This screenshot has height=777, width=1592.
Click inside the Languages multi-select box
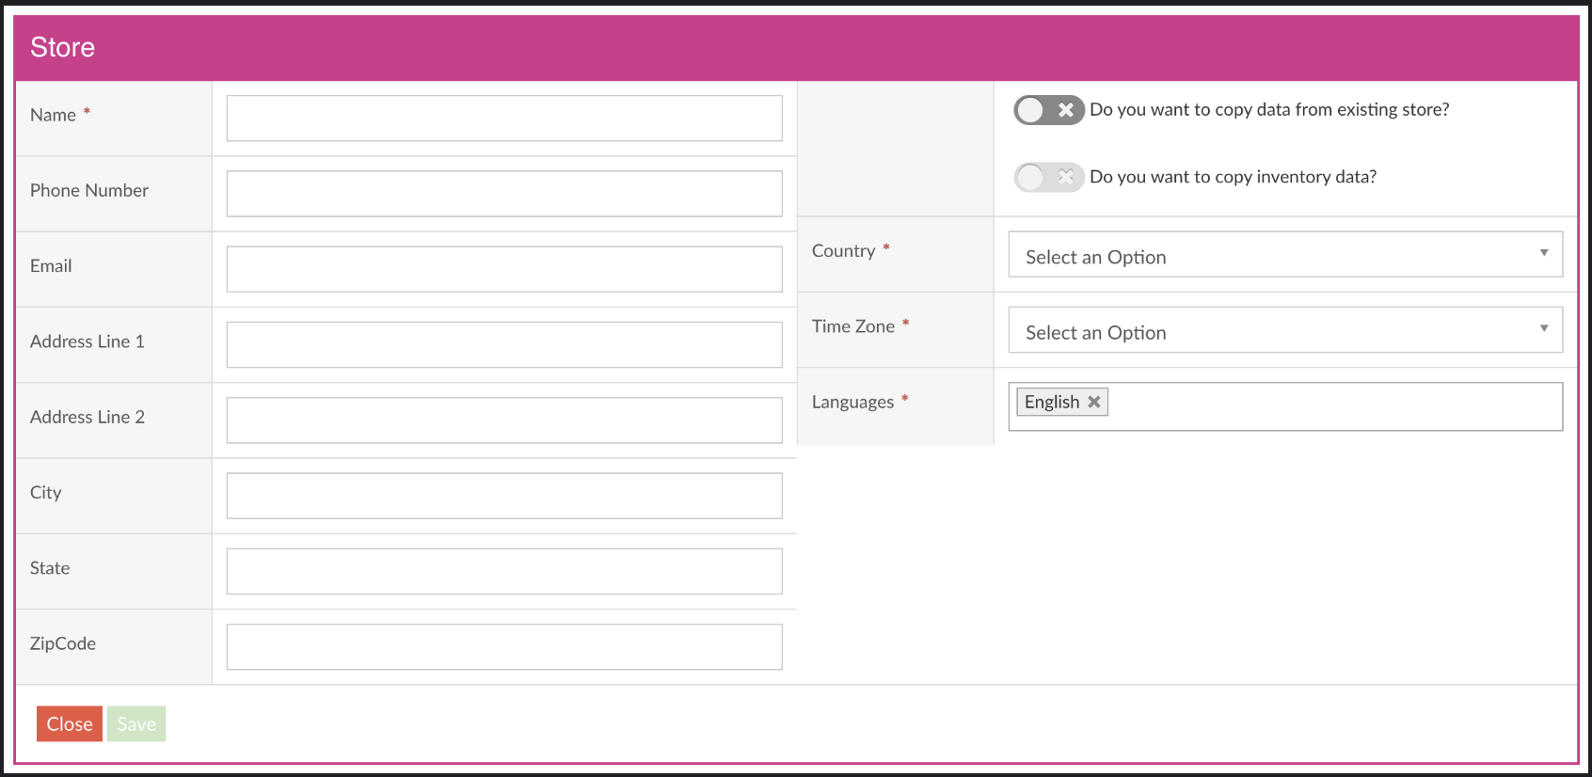(1336, 406)
